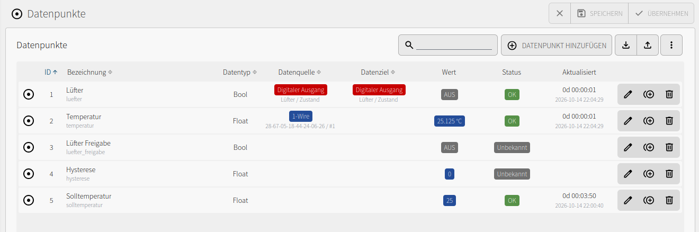
Task: Click the Wert column header
Action: pos(449,72)
